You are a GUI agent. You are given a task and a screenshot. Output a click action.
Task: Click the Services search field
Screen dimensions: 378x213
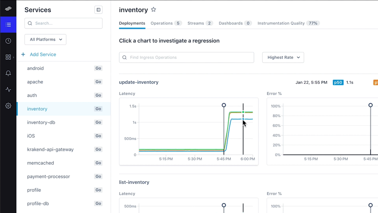[63, 23]
